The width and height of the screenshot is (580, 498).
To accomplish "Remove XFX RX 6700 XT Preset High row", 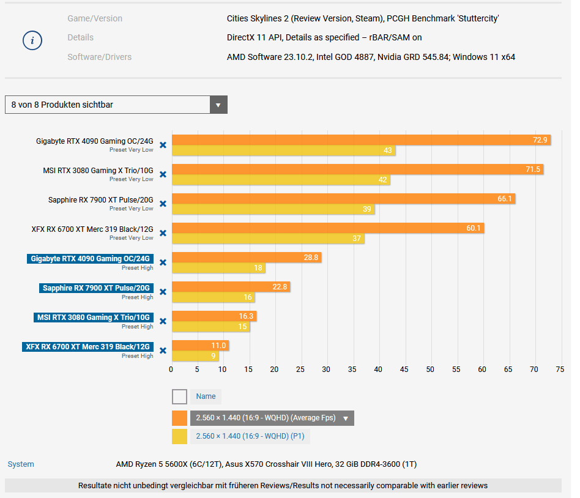I will (x=163, y=351).
